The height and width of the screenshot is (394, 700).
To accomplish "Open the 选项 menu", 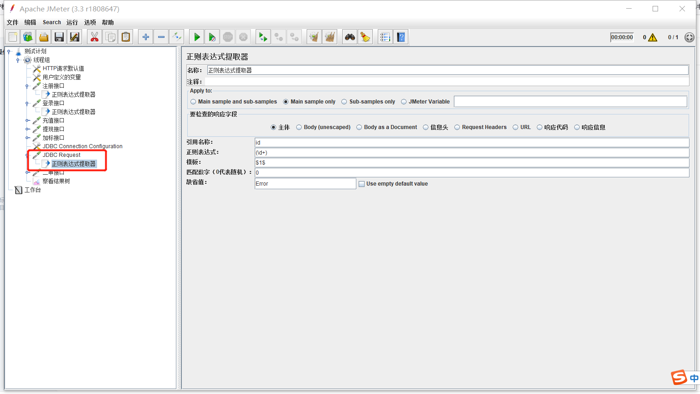I will click(90, 22).
